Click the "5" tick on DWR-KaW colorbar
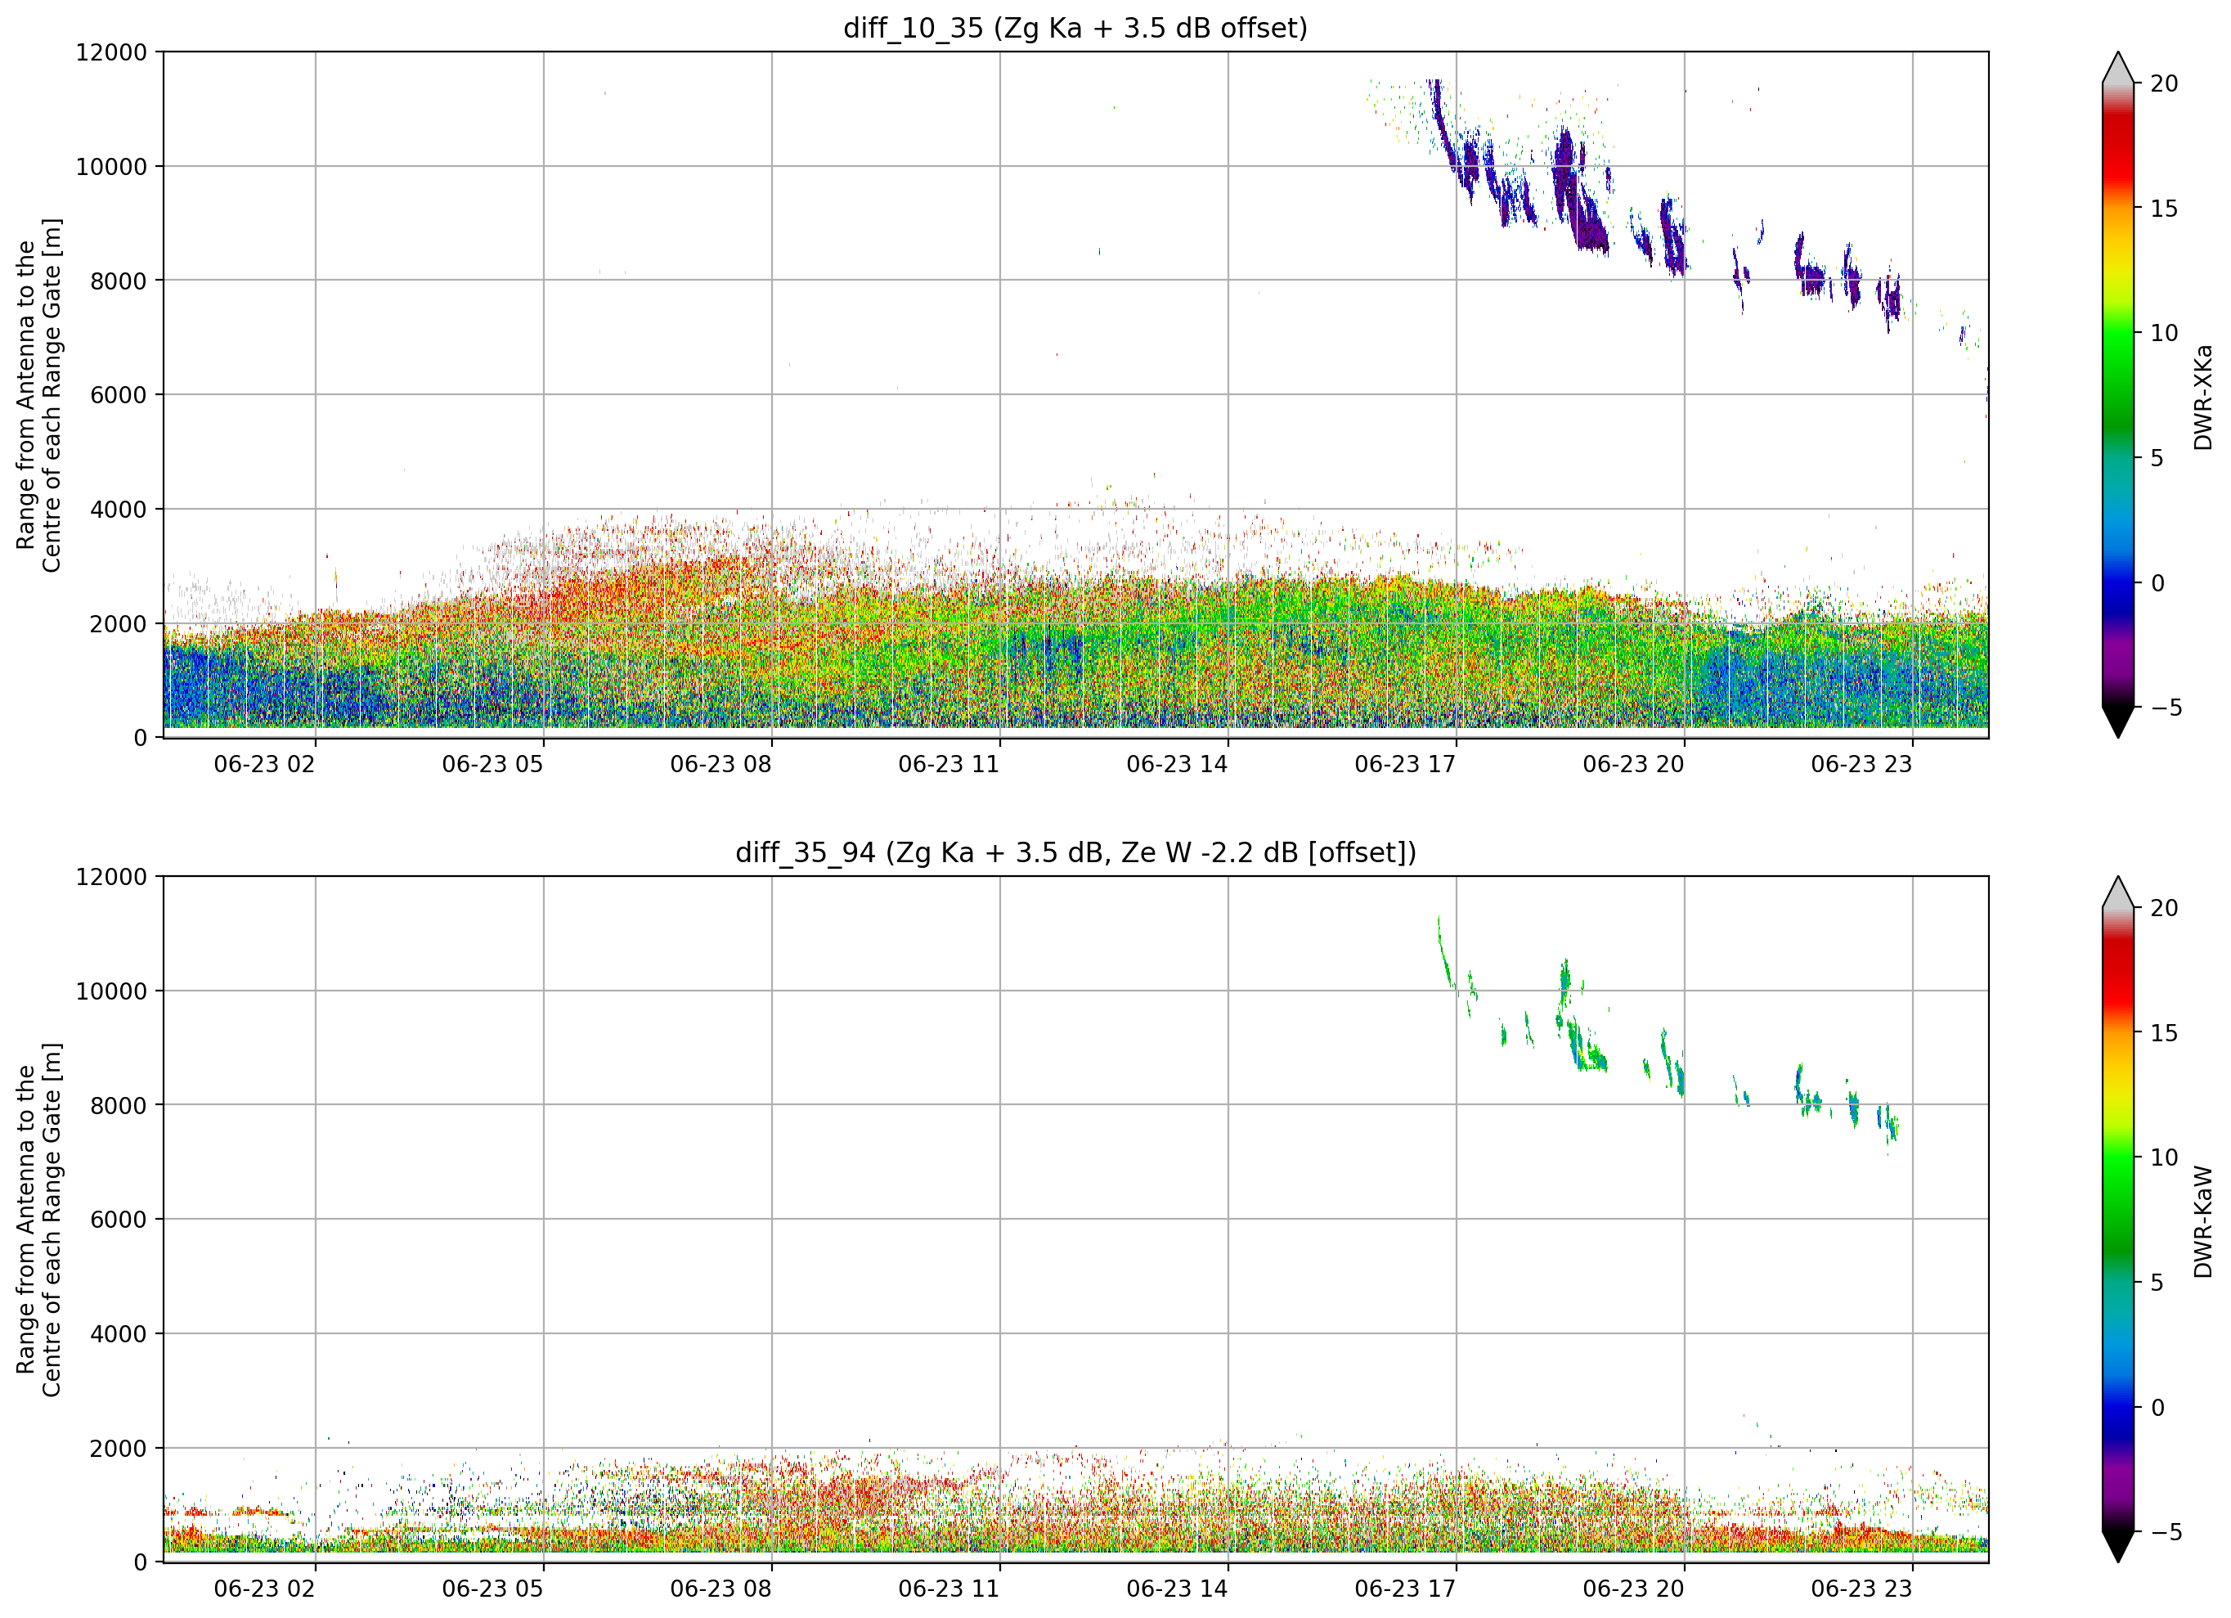 coord(2157,1283)
